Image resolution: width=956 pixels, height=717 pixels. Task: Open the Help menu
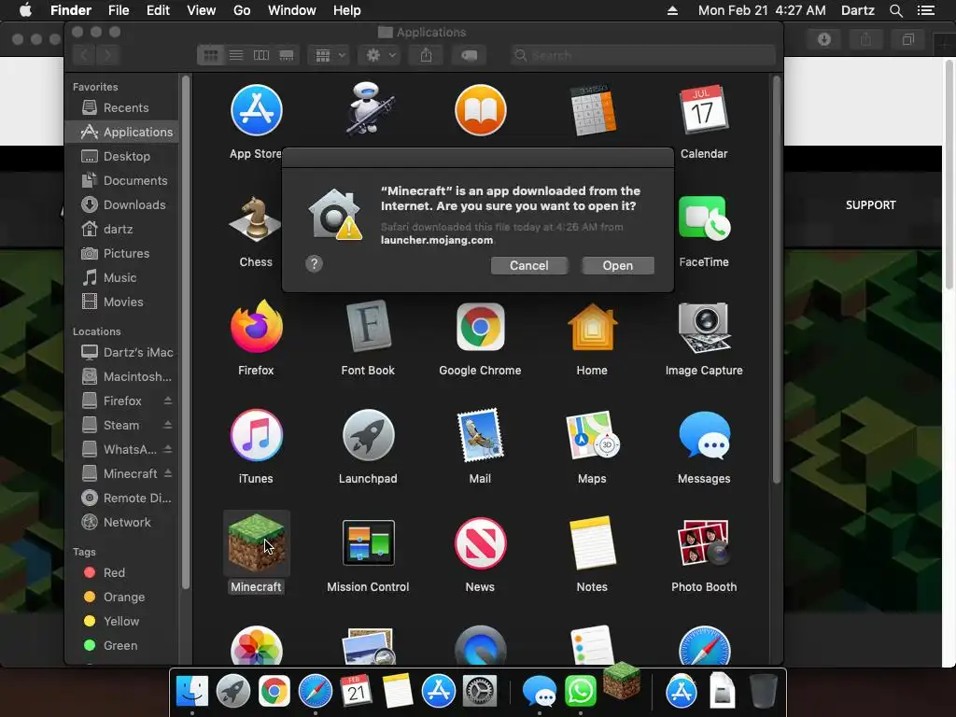coord(347,10)
